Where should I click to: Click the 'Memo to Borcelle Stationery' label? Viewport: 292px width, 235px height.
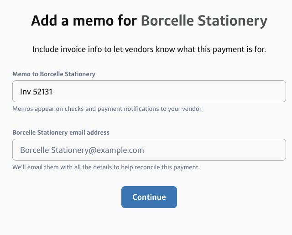(54, 74)
